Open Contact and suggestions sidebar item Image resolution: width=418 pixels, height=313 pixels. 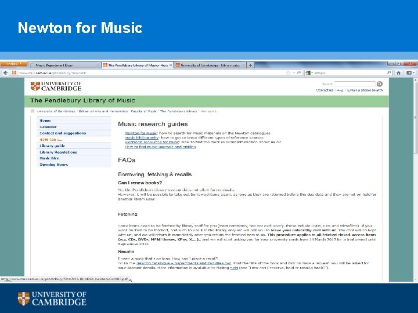click(x=74, y=133)
